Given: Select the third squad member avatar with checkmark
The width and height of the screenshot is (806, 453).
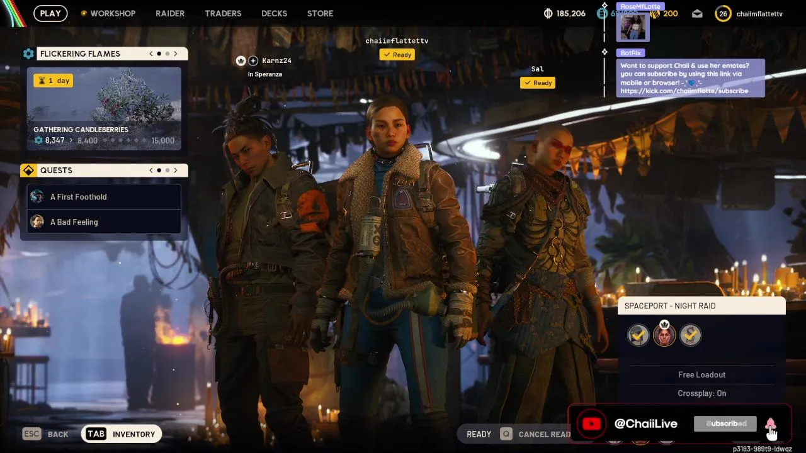Looking at the screenshot, I should pyautogui.click(x=690, y=335).
